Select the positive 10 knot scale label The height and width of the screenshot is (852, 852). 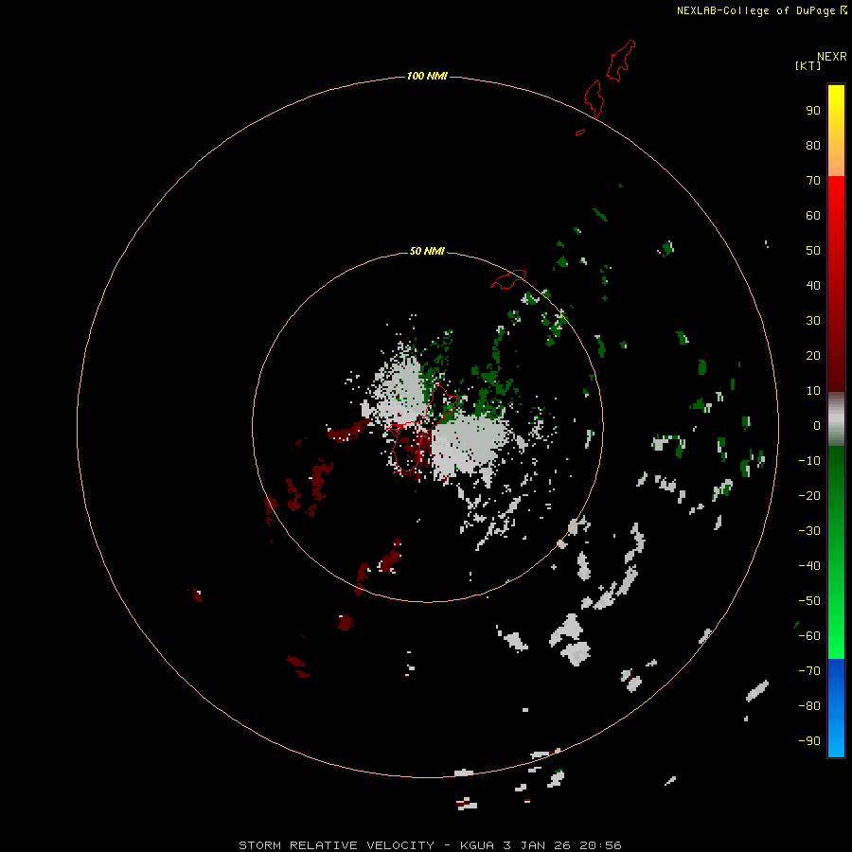(813, 391)
